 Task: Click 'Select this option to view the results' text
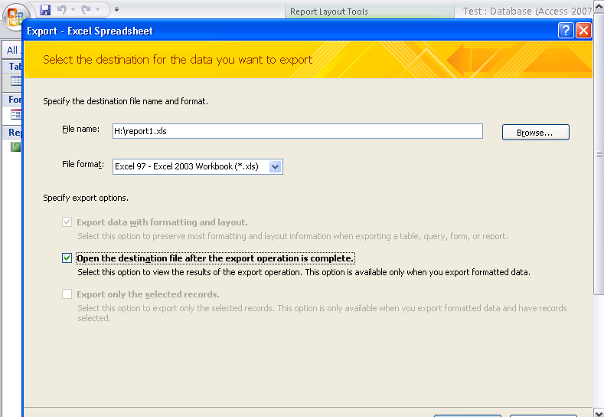tap(304, 272)
